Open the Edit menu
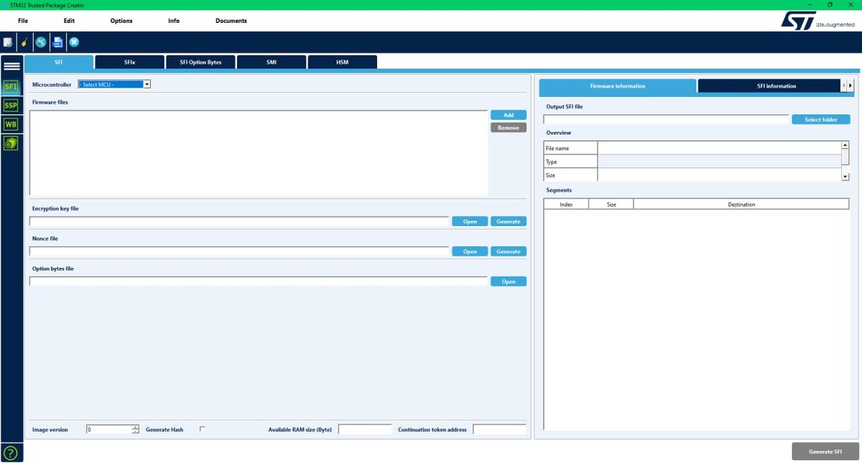This screenshot has width=862, height=463. (x=69, y=21)
